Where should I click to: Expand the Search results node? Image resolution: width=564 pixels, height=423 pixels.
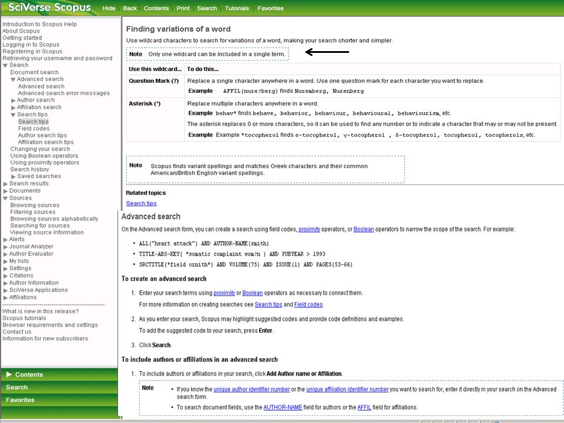click(5, 184)
